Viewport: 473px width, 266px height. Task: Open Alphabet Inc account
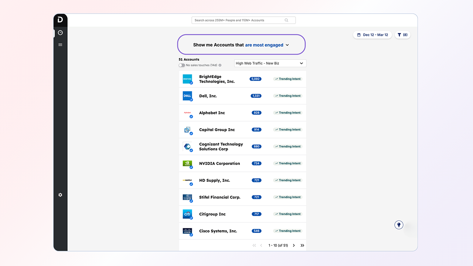[212, 113]
